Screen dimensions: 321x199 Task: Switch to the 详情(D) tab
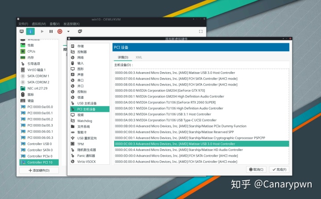coord(123,57)
